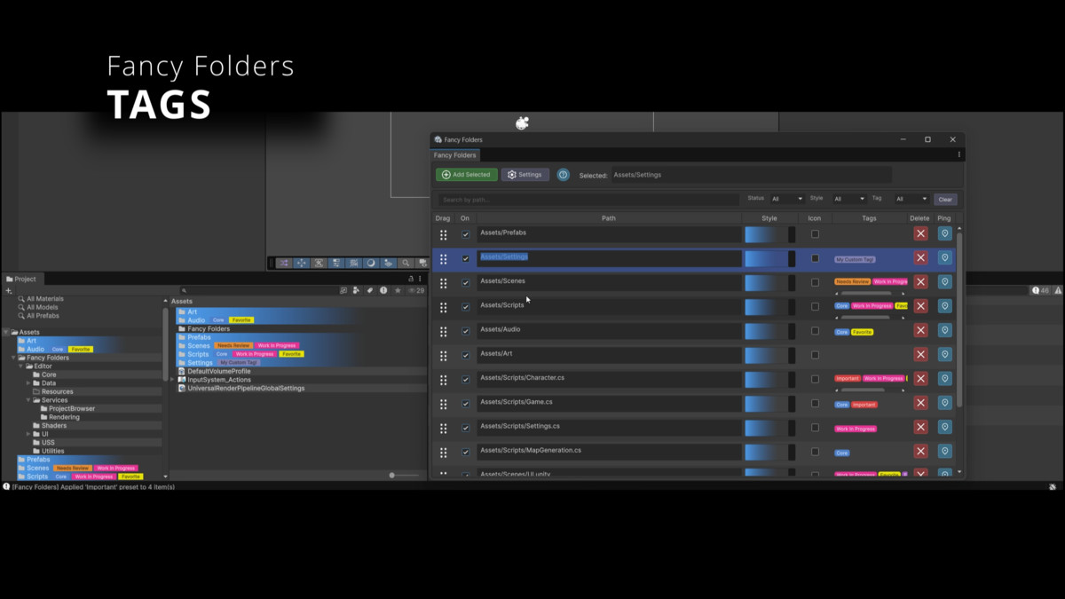Open All Prefabs saved search
Viewport: 1065px width, 599px height.
(43, 316)
